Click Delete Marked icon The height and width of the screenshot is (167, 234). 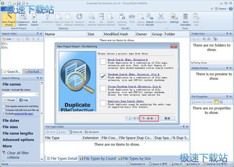[110, 19]
